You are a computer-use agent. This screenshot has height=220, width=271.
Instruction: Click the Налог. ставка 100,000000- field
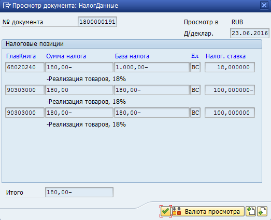(x=230, y=90)
